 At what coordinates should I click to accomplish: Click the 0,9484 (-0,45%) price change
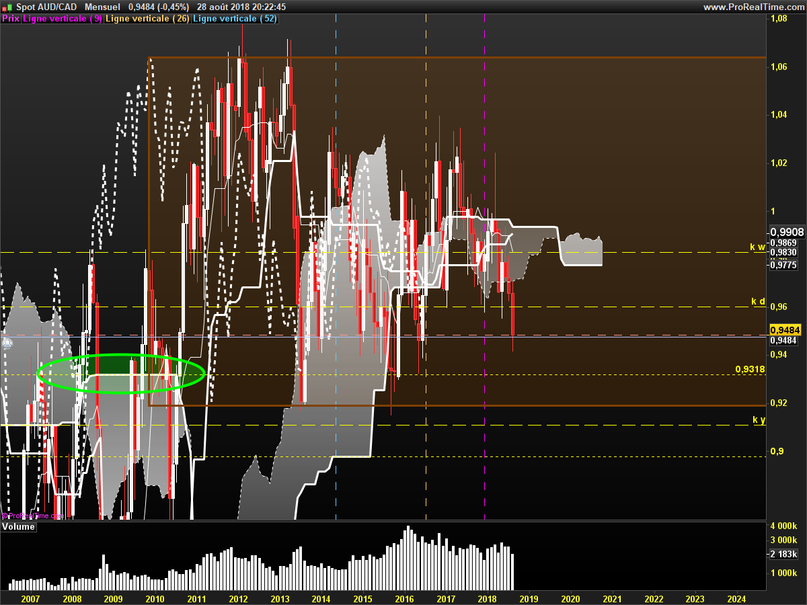click(159, 7)
